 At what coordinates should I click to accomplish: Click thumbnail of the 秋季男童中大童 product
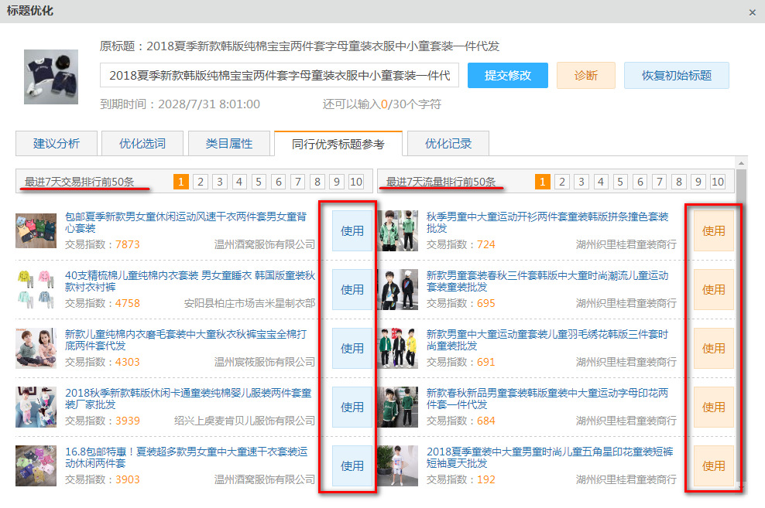pos(398,231)
